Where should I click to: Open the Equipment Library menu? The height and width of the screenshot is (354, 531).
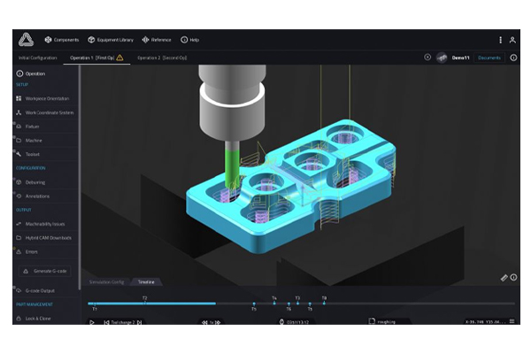pos(111,40)
